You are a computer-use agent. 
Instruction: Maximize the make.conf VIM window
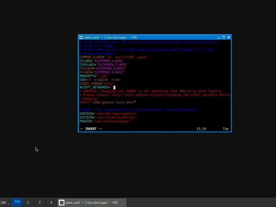tap(224, 37)
